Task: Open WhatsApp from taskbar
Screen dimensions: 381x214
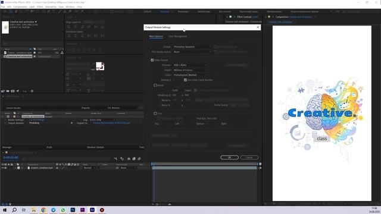Action: [63, 210]
